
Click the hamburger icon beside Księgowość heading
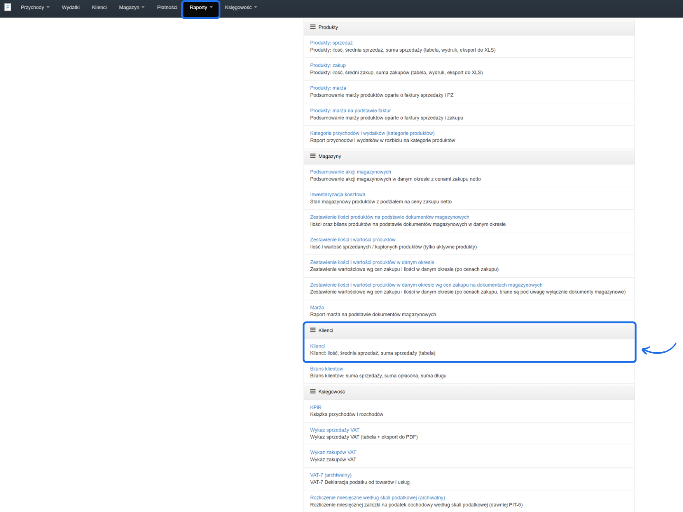tap(313, 392)
